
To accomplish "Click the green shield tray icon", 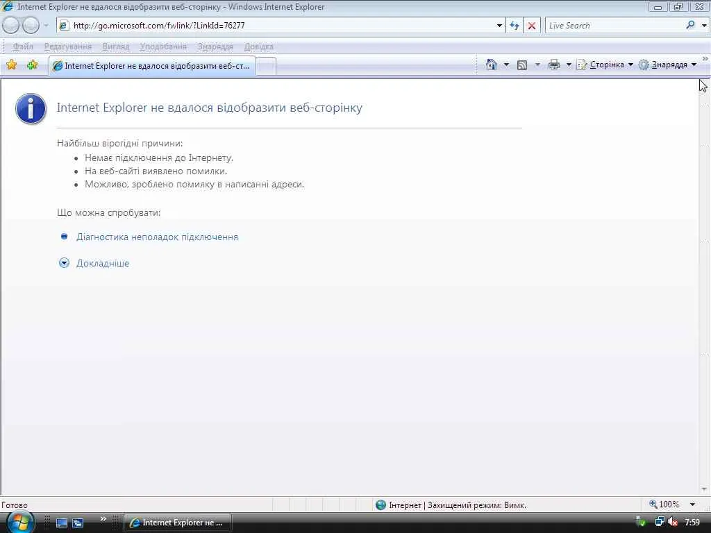I will pos(641,522).
